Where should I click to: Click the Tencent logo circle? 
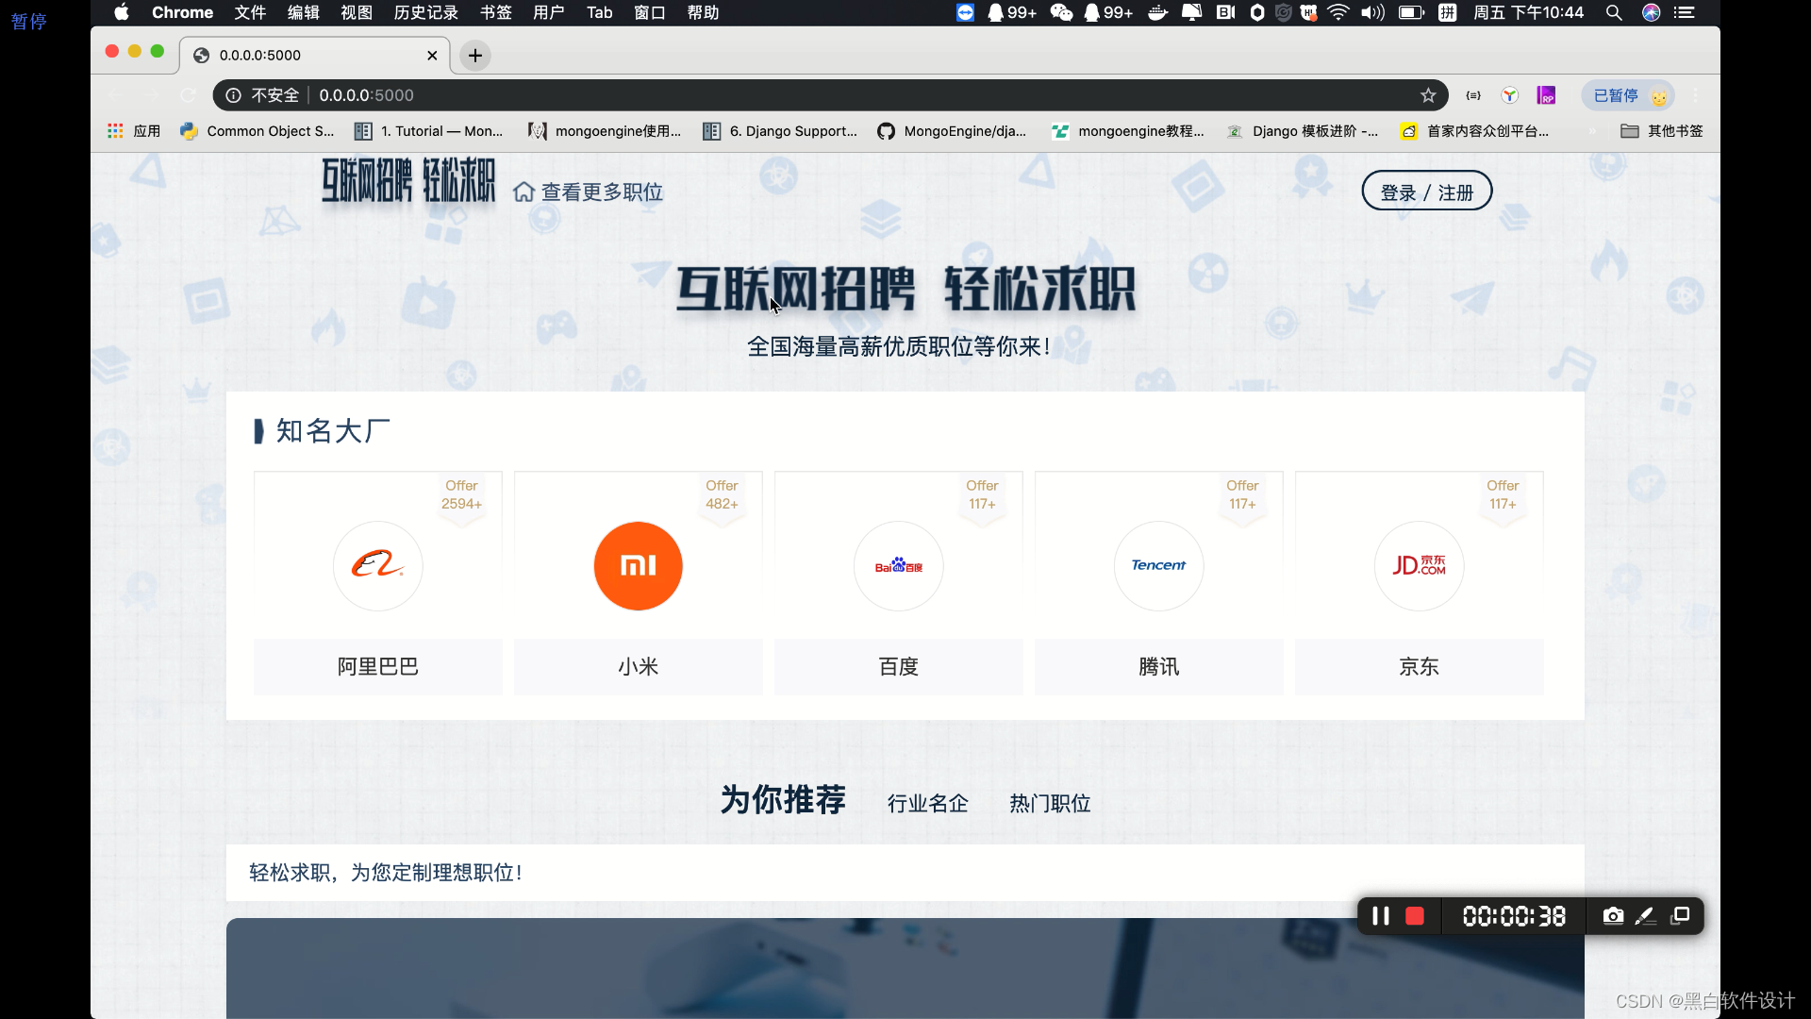click(x=1158, y=565)
